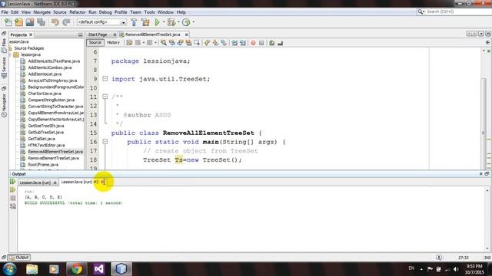This screenshot has height=276, width=492.
Task: Click the Toggle Bookmark icon in editor toolbar
Action: (224, 43)
